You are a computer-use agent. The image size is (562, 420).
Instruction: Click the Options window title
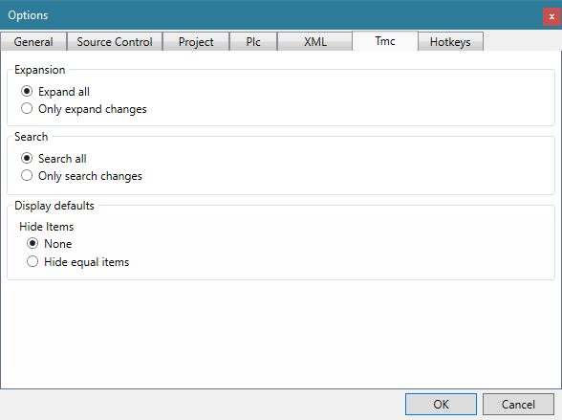28,15
